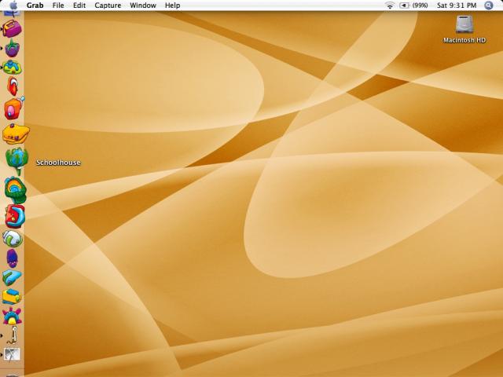
Task: Open the Help menu
Action: coord(172,5)
